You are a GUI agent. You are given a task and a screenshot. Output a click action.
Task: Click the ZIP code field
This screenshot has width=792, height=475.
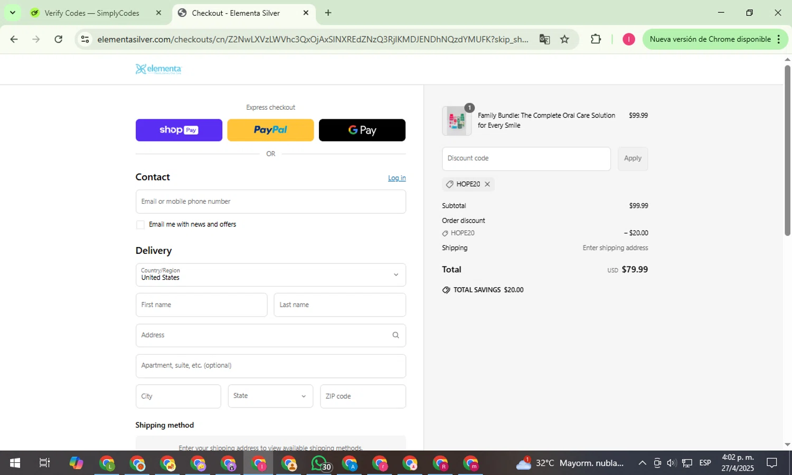coord(363,396)
